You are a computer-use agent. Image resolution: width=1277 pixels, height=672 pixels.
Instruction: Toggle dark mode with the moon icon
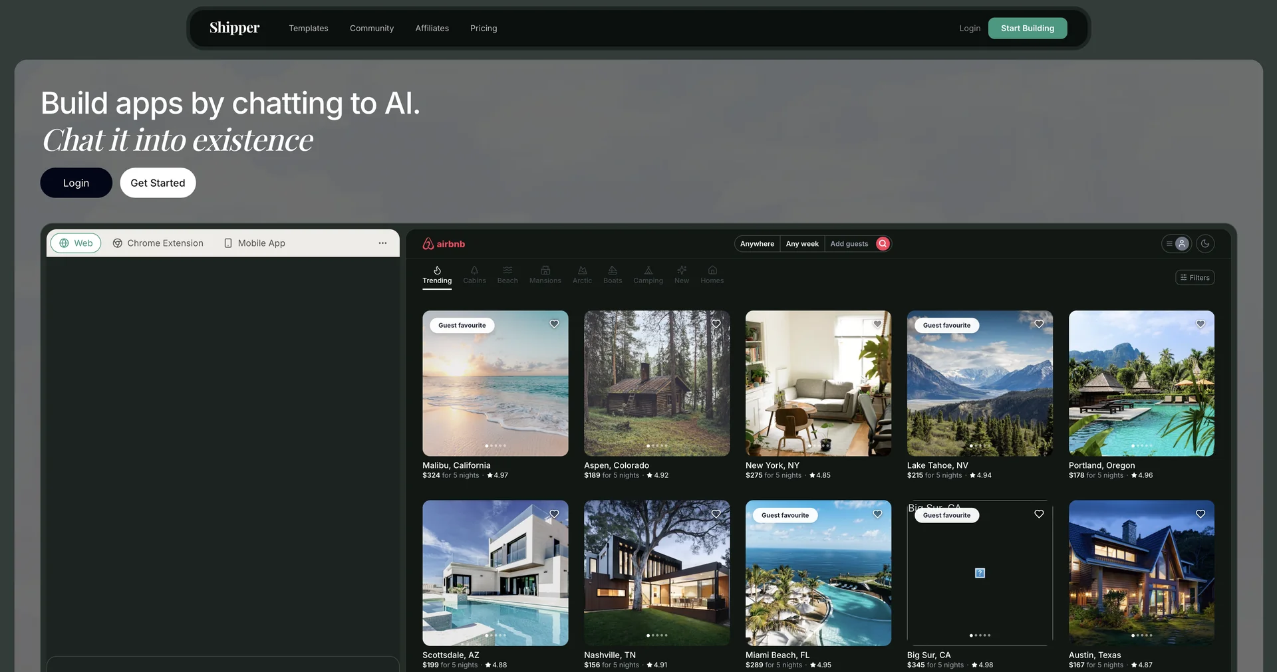pyautogui.click(x=1205, y=244)
